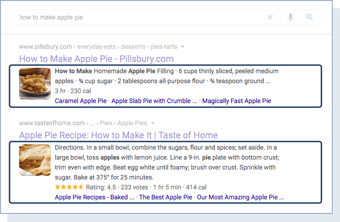
Task: Click the www.tasteofhome.com breadcrumb URL
Action: click(52, 123)
